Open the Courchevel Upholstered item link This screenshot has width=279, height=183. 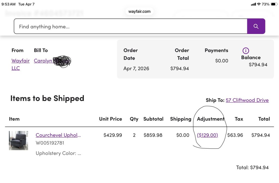point(58,135)
